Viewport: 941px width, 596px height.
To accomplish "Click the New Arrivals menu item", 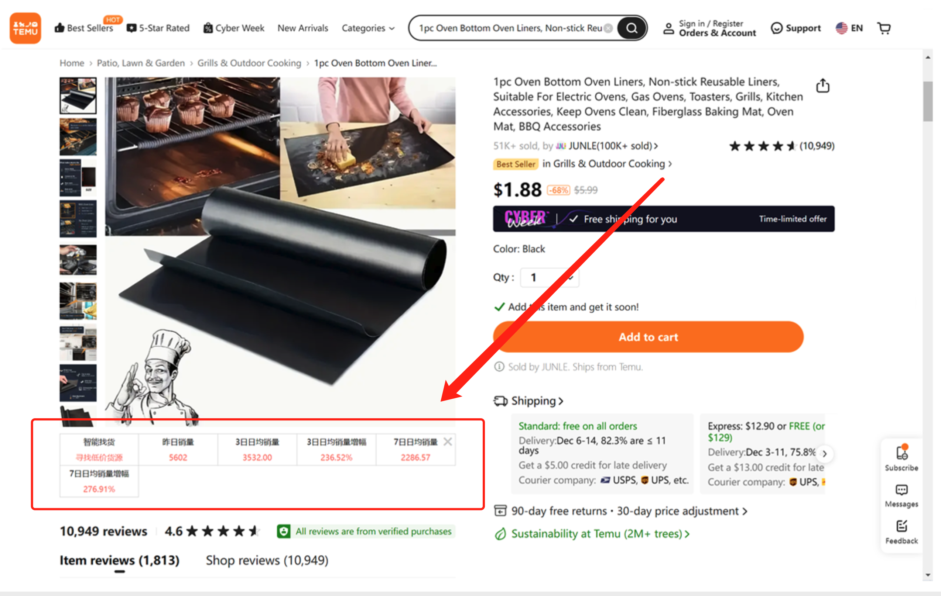I will pyautogui.click(x=303, y=27).
